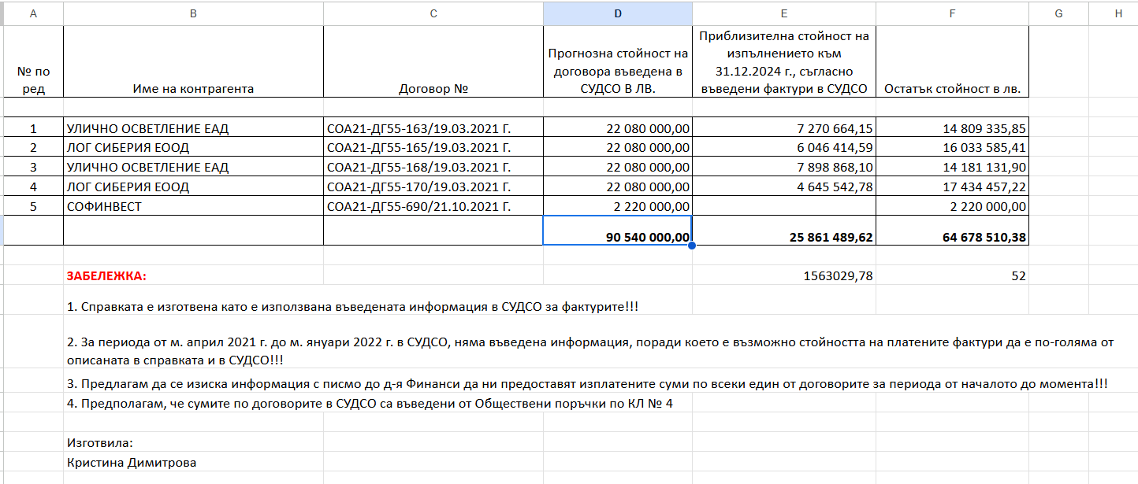Select 'Приблизителна стойност на изпълнението' header cell
The image size is (1138, 484).
click(784, 62)
